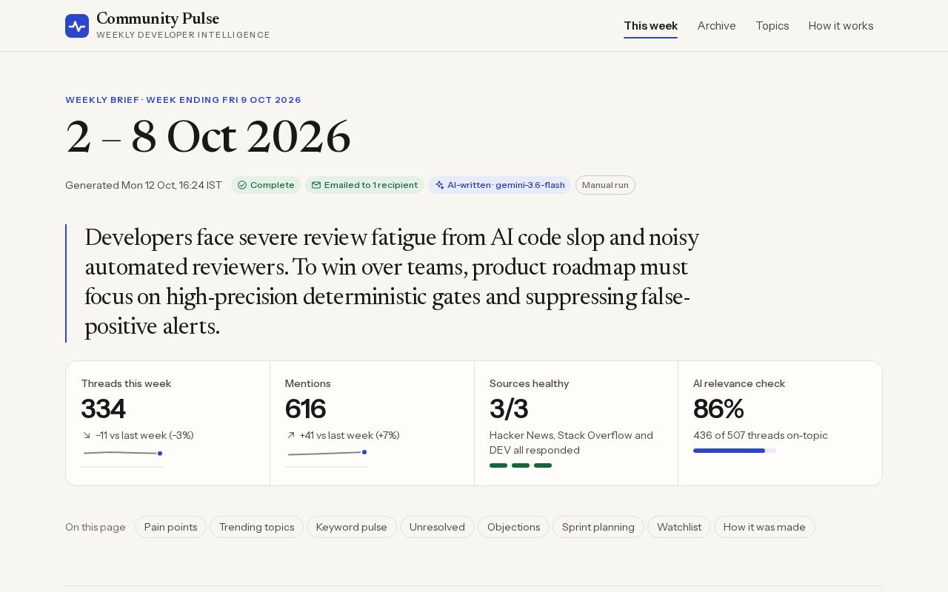Click the AI-written gemini-3.6-flash badge

[499, 185]
